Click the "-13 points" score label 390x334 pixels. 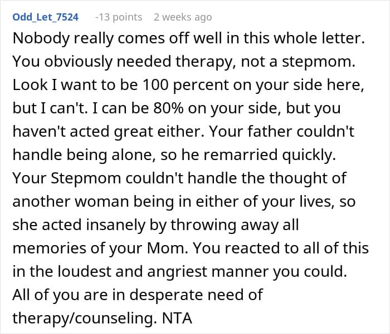click(x=119, y=17)
